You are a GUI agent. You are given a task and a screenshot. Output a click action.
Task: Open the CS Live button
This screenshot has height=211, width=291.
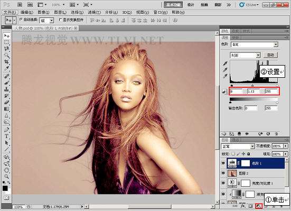[249, 5]
